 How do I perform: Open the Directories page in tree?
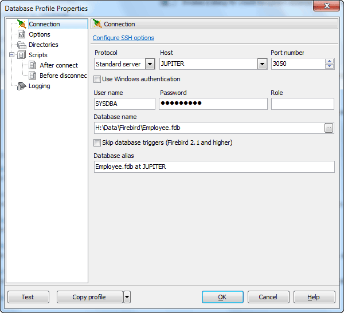pos(44,45)
